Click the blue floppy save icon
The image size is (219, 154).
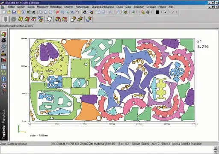[x=14, y=12]
